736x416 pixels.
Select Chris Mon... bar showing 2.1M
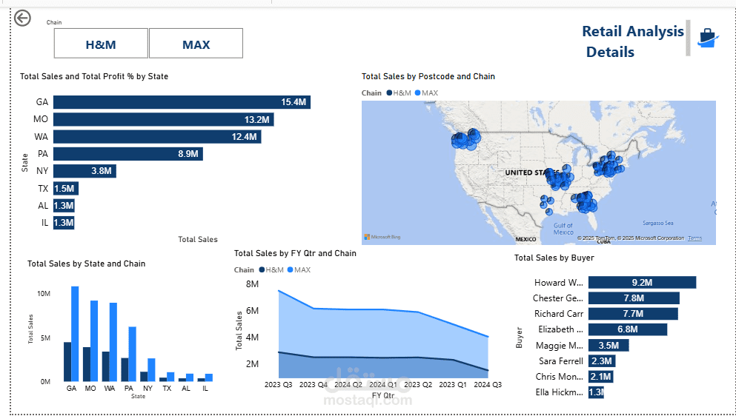601,377
